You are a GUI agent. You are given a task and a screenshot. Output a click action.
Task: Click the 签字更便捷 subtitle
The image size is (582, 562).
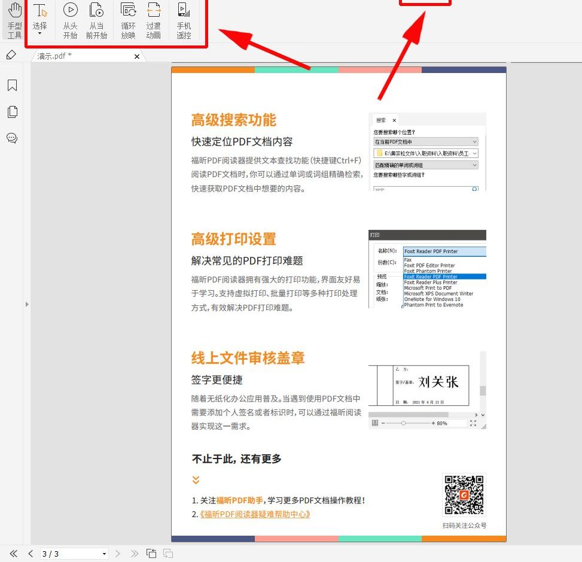[x=217, y=379]
